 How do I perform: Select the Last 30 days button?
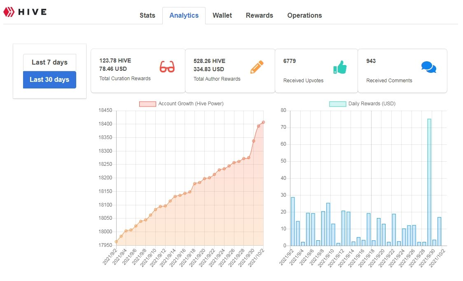pos(49,80)
